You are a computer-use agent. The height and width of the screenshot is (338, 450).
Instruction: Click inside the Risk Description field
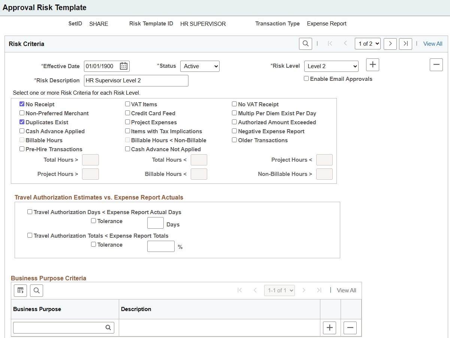(136, 80)
